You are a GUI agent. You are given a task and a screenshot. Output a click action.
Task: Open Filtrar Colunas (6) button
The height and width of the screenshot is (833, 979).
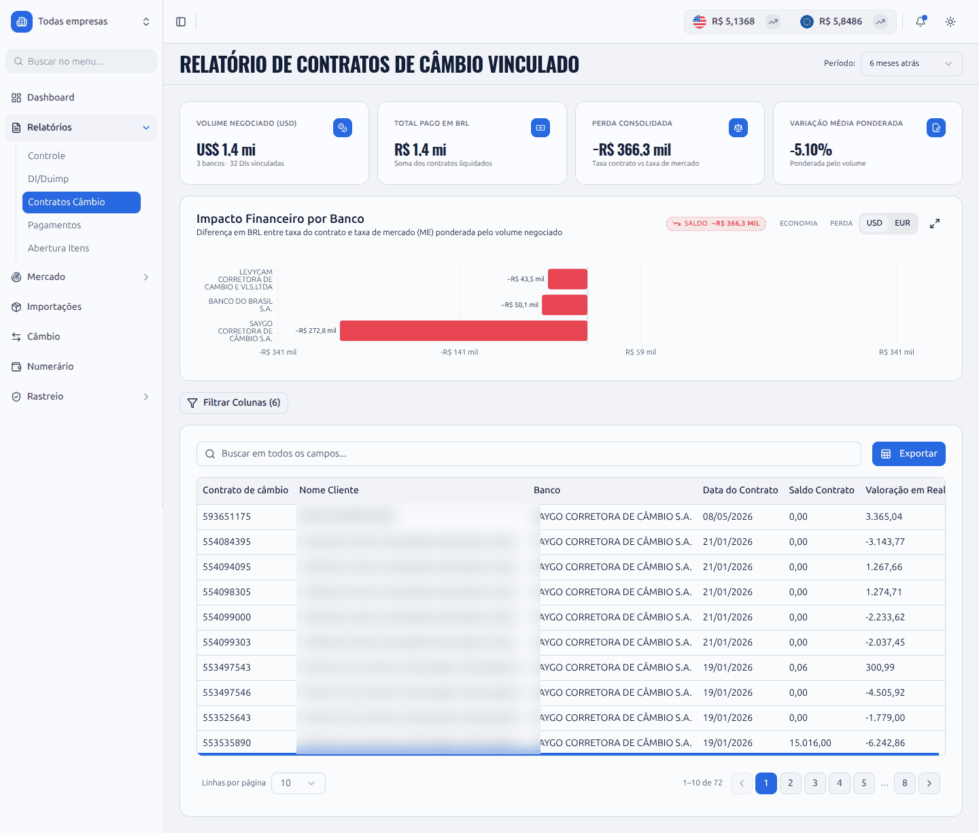(x=234, y=403)
